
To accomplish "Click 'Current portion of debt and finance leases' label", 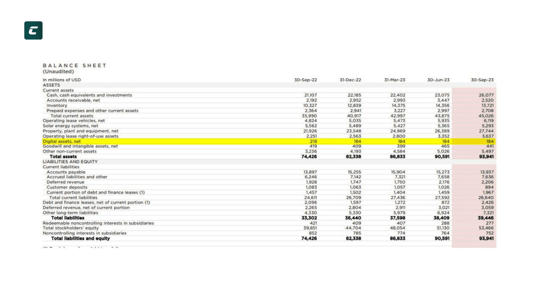I will click(x=96, y=192).
